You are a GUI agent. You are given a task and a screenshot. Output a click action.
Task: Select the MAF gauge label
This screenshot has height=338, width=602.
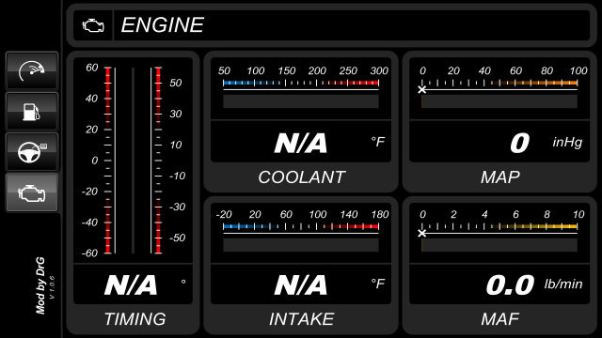[499, 319]
